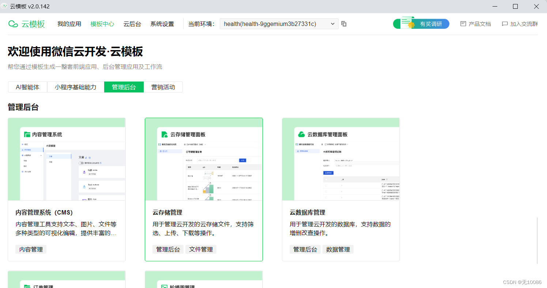Open the 当前环境 health dropdown
Viewport: 547px width, 288px height.
tap(279, 24)
